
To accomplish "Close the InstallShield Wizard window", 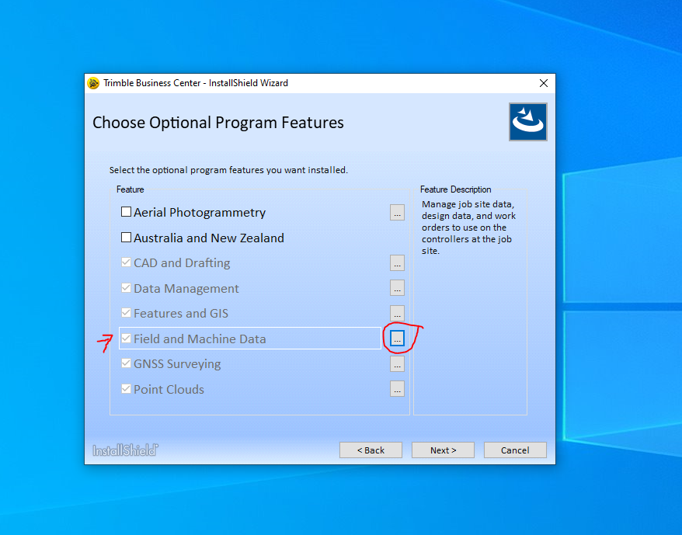I will click(544, 83).
